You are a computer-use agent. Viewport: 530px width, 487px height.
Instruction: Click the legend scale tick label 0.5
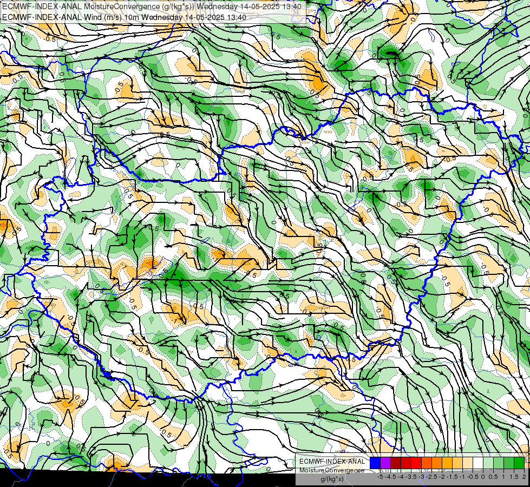493,477
